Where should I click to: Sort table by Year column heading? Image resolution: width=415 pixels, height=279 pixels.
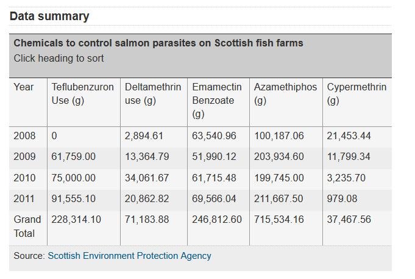[x=24, y=87]
